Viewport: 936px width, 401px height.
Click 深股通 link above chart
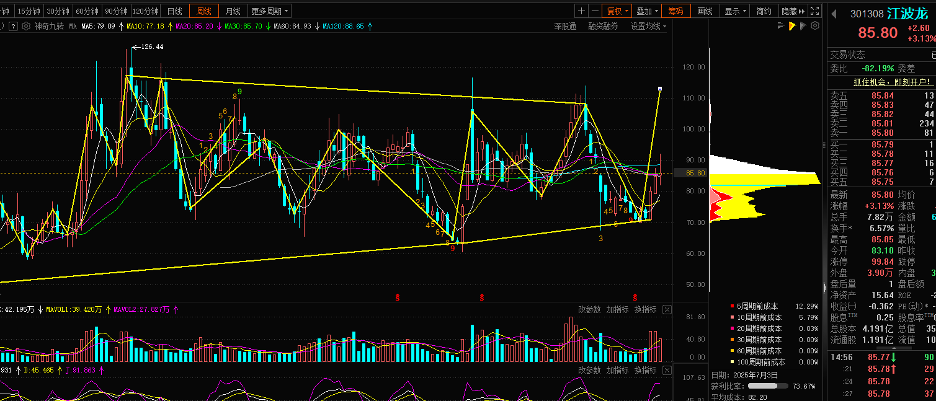click(x=565, y=26)
